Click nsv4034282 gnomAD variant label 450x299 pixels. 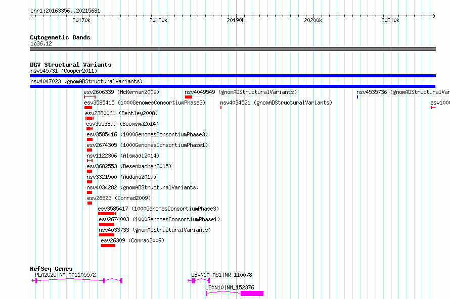click(x=143, y=187)
